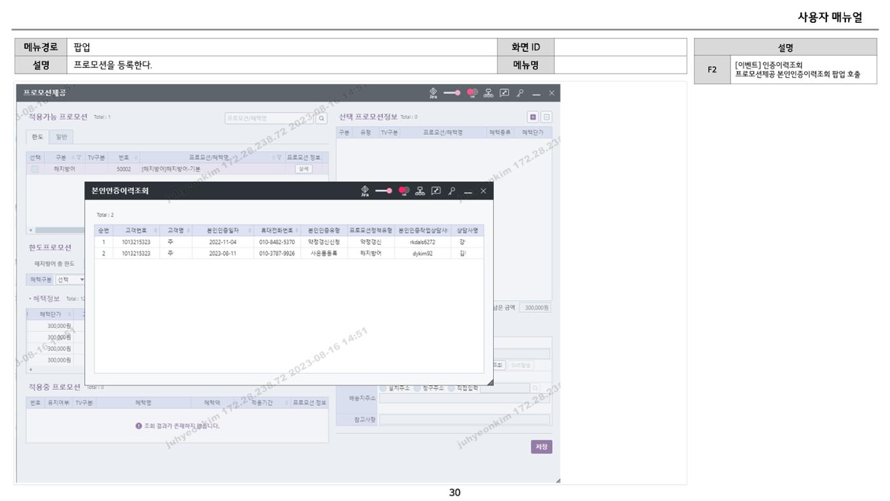Click red ON status icon in 본인인증이력조회 popup

point(403,191)
